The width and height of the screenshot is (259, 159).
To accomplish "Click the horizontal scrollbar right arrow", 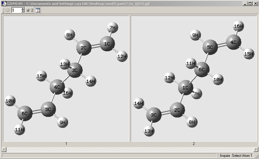I will [256, 150].
